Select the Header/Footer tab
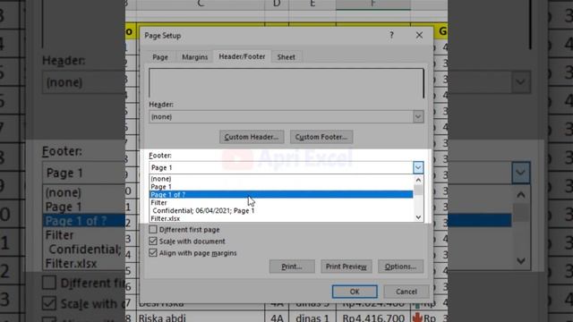This screenshot has width=573, height=322. click(x=242, y=56)
